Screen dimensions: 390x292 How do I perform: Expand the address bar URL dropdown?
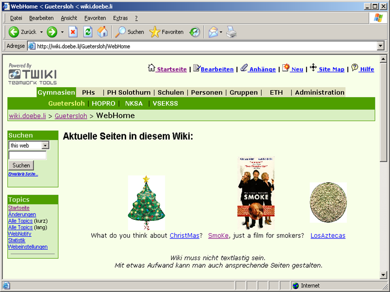[381, 46]
